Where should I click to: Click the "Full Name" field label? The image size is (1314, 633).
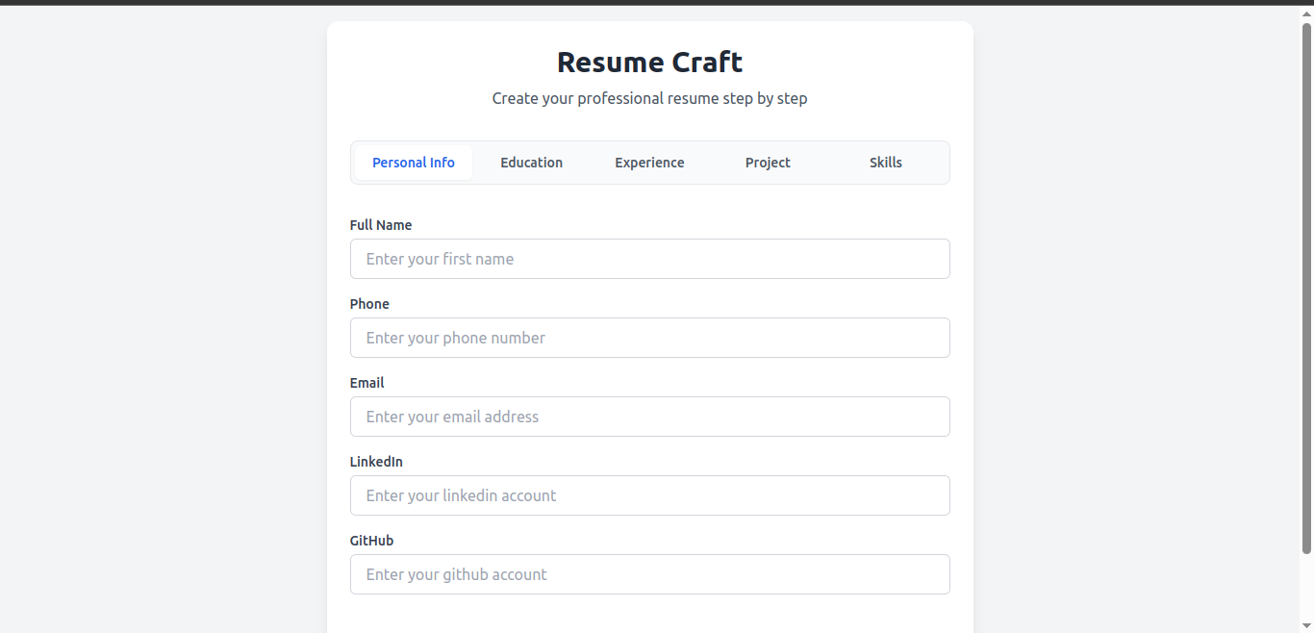[381, 225]
